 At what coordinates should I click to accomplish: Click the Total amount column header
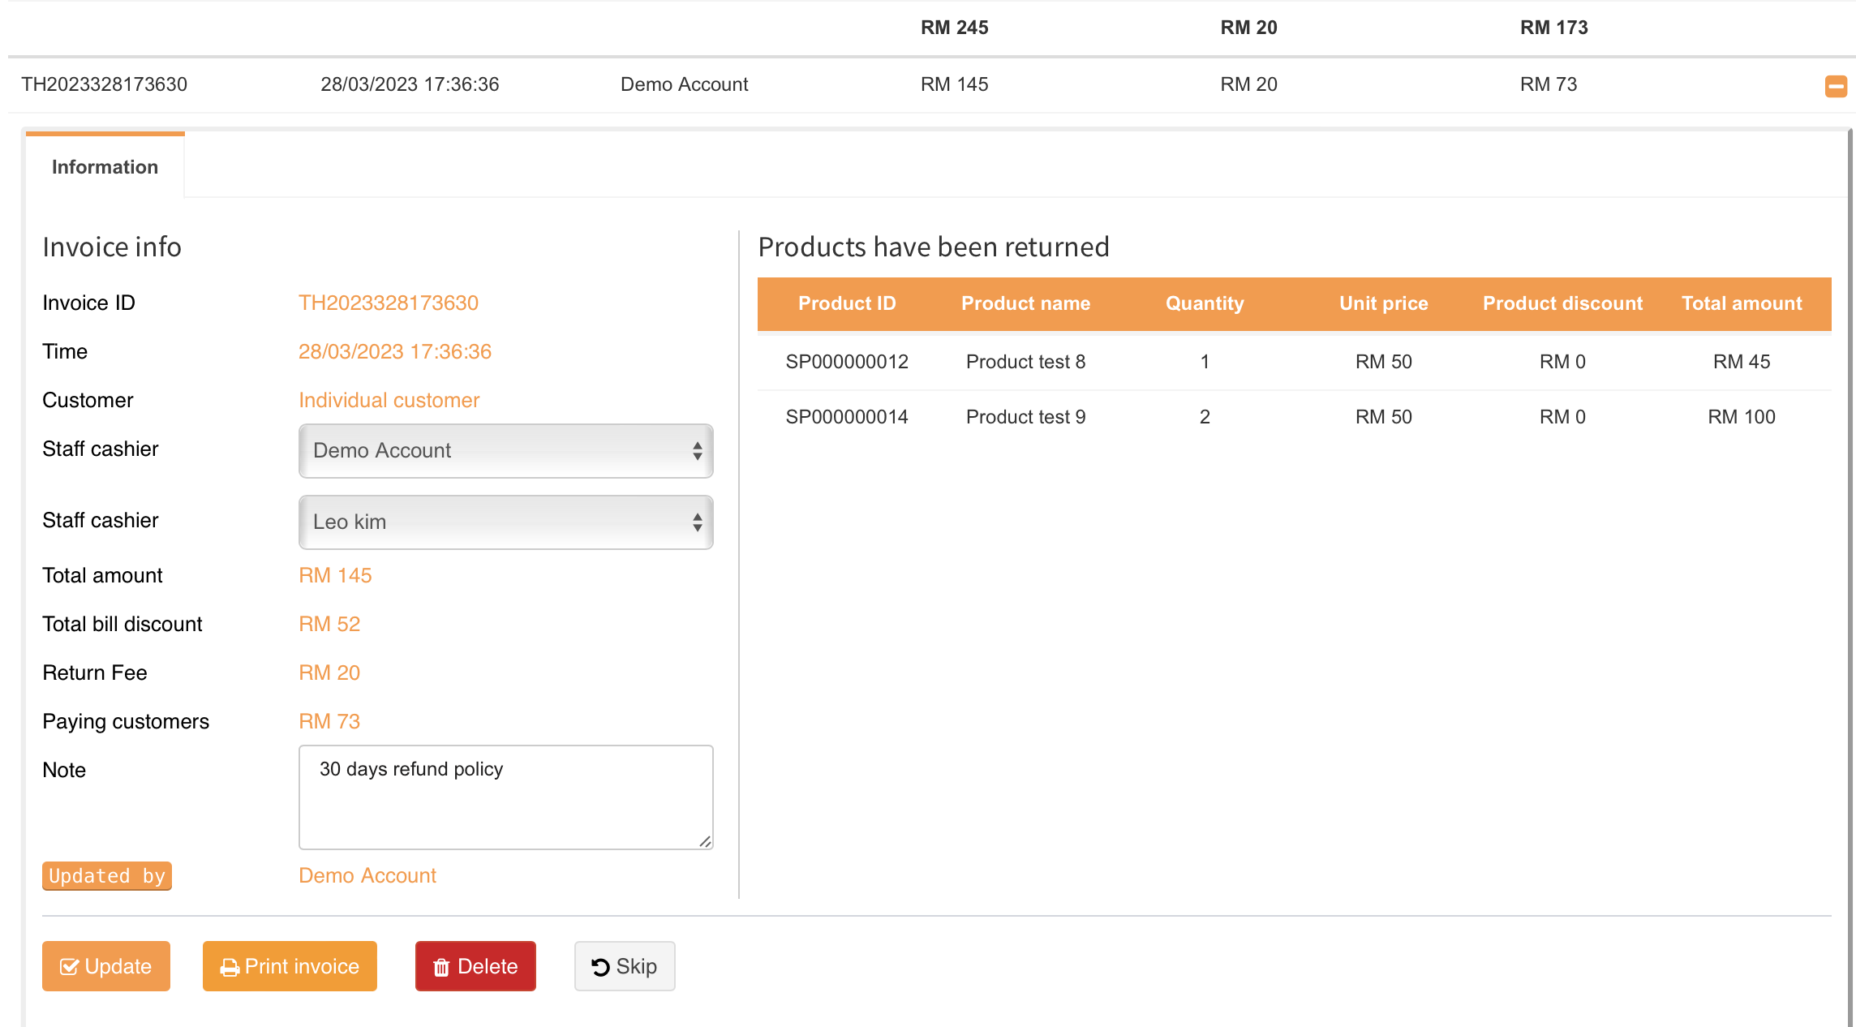click(1741, 303)
